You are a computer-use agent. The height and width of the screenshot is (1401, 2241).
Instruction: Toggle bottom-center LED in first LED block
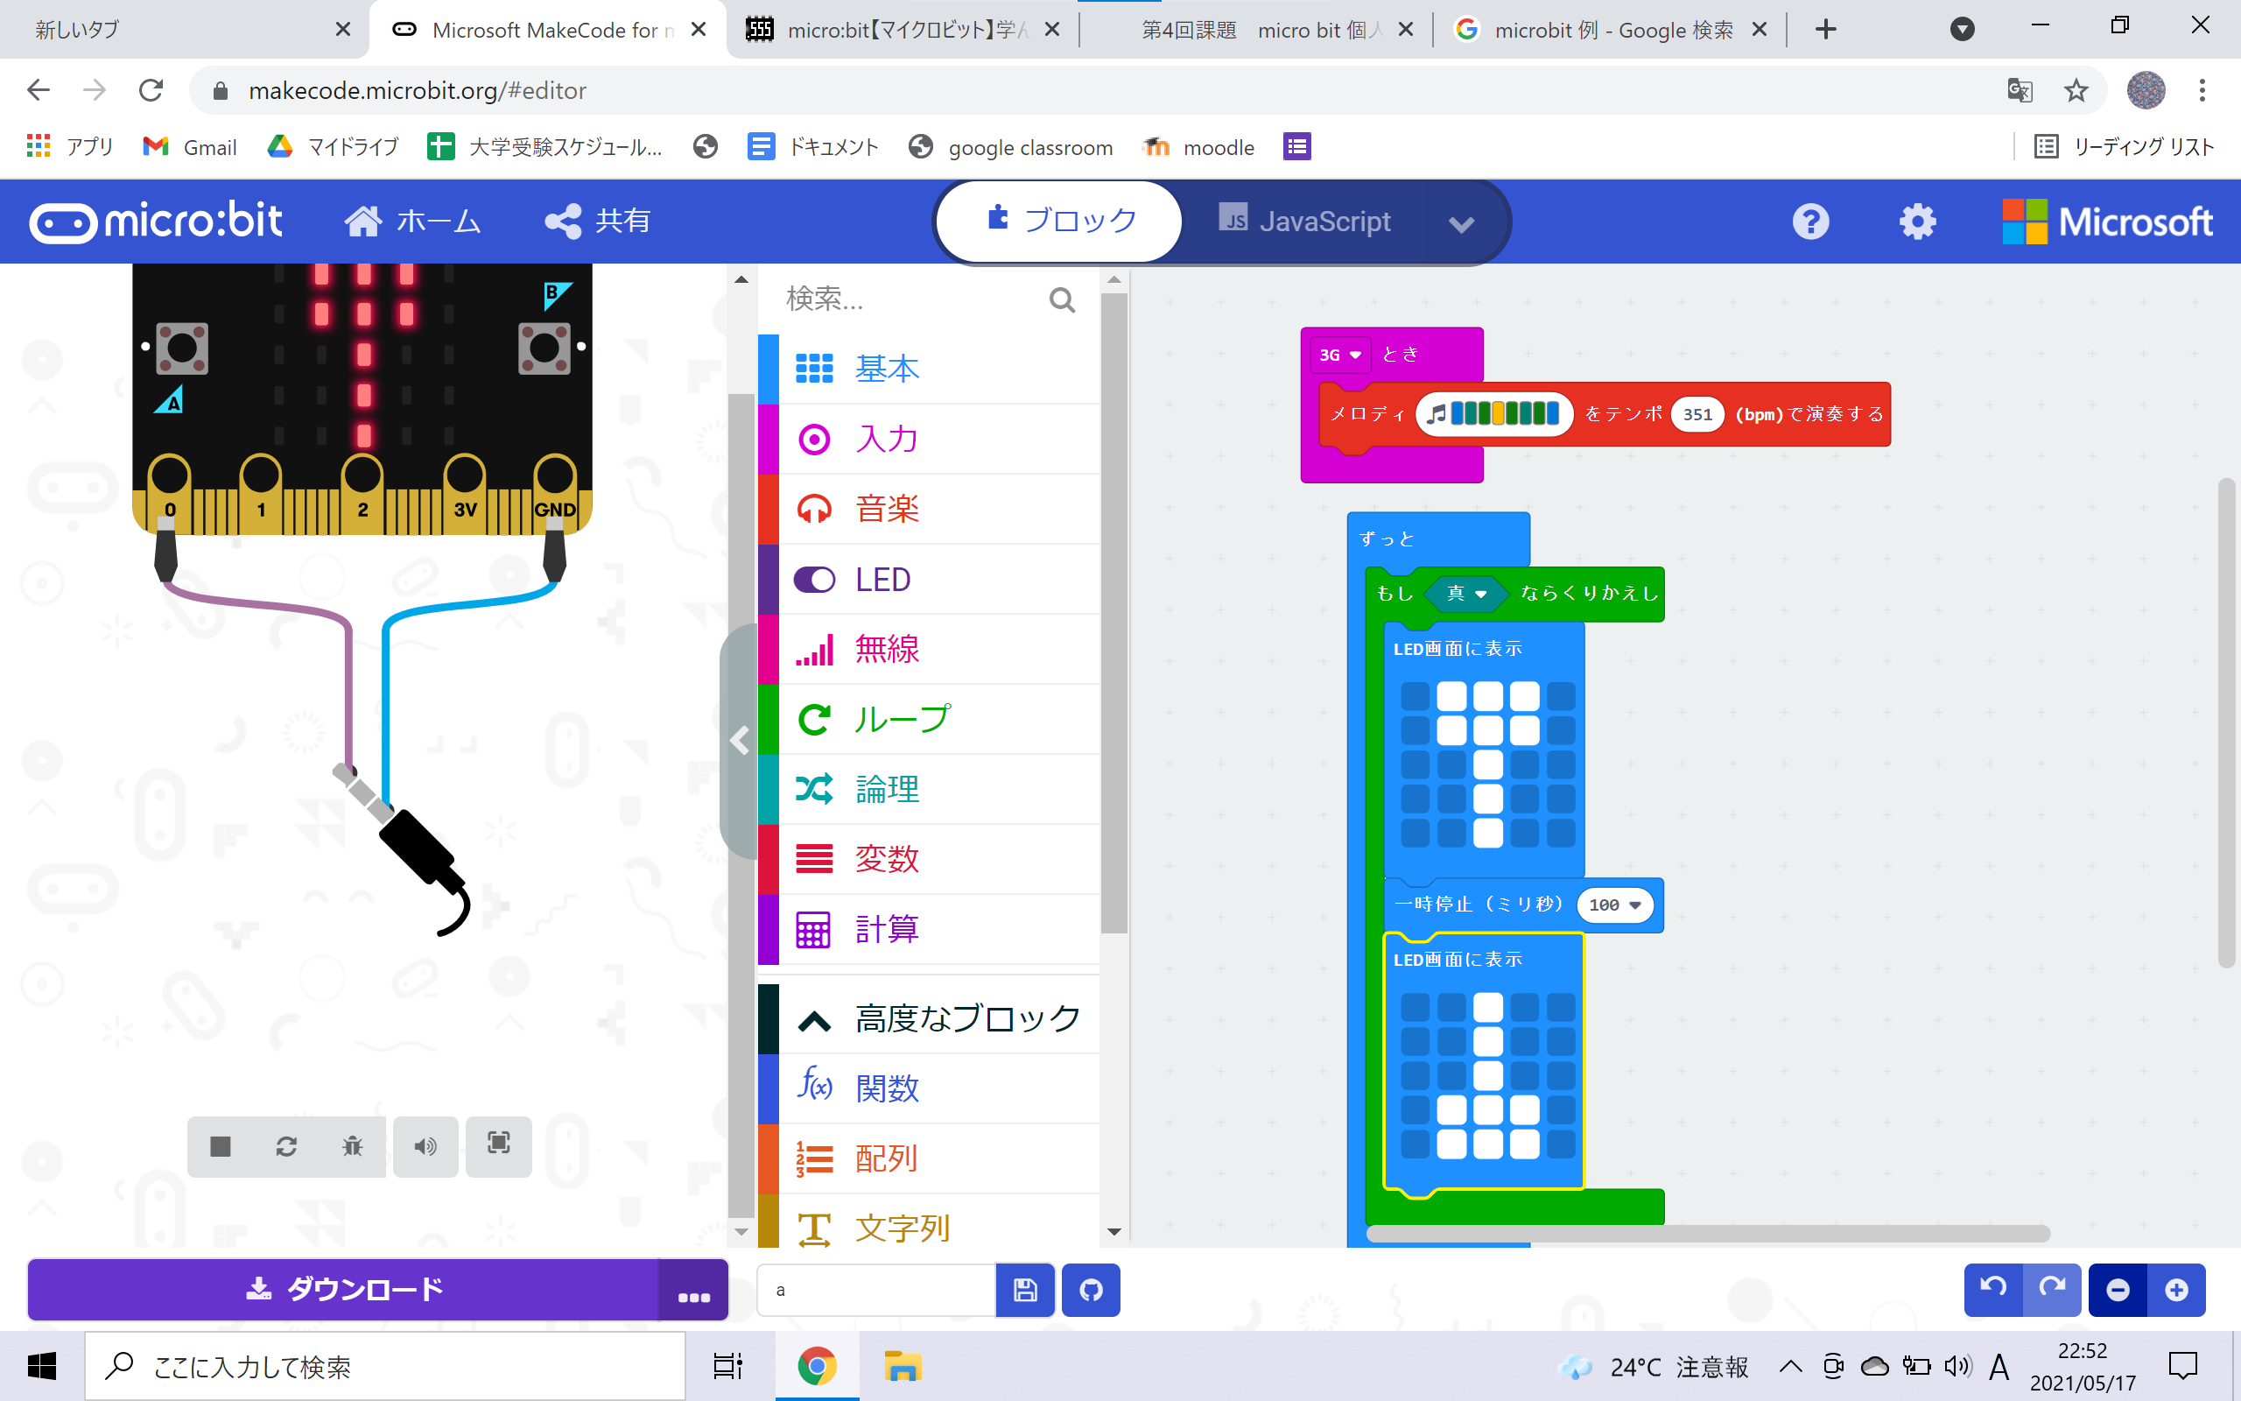[x=1488, y=832]
